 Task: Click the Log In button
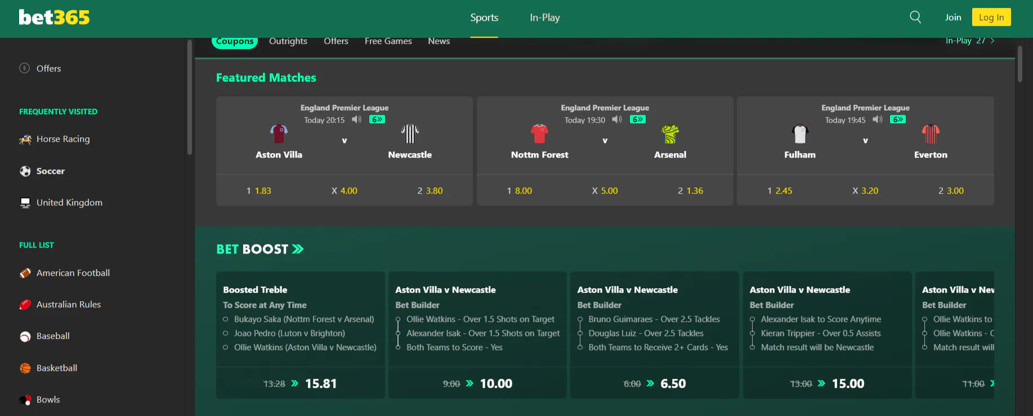991,17
